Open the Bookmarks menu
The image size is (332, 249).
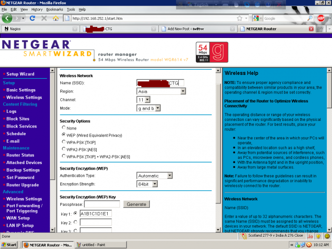(x=55, y=9)
